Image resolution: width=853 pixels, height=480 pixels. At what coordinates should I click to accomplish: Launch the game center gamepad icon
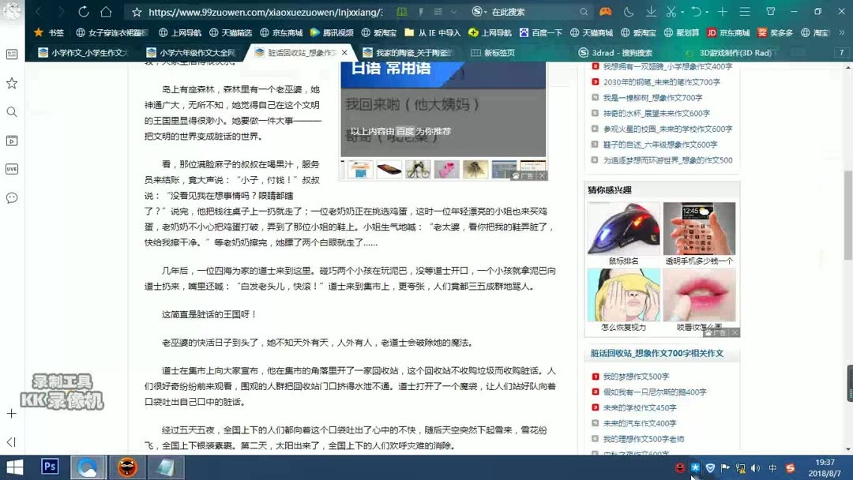(x=606, y=12)
